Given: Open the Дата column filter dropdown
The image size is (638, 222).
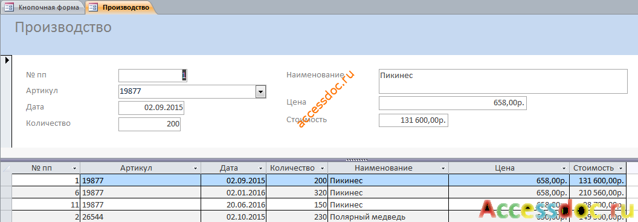Looking at the screenshot, I should pyautogui.click(x=260, y=168).
